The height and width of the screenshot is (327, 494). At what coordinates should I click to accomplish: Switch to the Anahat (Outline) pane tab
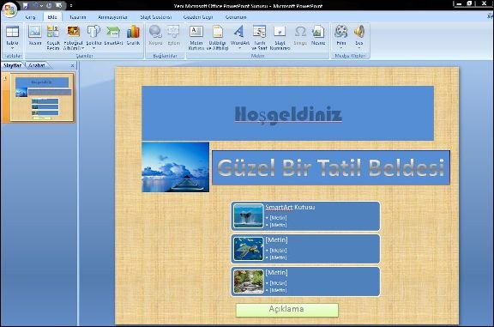(x=37, y=65)
